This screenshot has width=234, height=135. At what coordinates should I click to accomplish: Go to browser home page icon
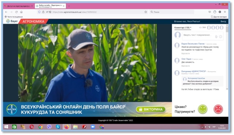click(x=22, y=12)
